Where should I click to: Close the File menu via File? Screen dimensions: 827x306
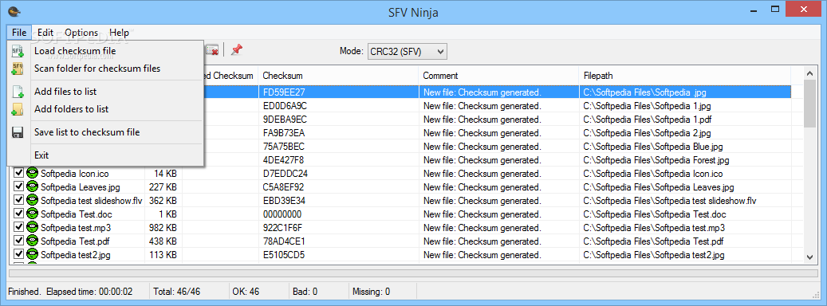[19, 32]
